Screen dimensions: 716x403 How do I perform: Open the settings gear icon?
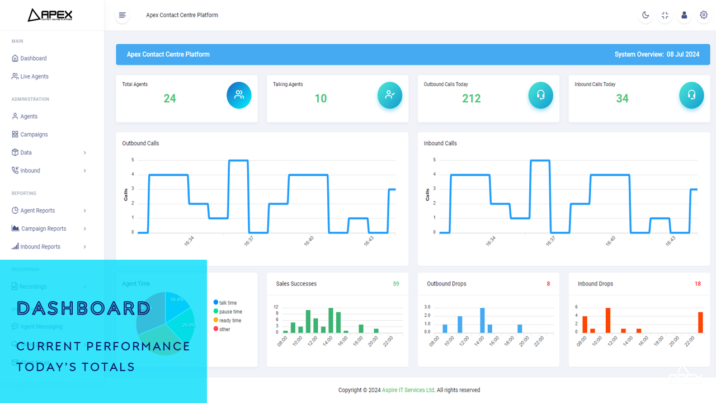click(704, 15)
